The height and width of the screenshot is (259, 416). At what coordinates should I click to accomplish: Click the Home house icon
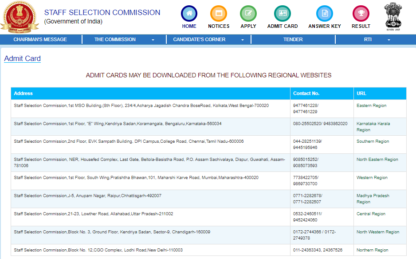189,13
